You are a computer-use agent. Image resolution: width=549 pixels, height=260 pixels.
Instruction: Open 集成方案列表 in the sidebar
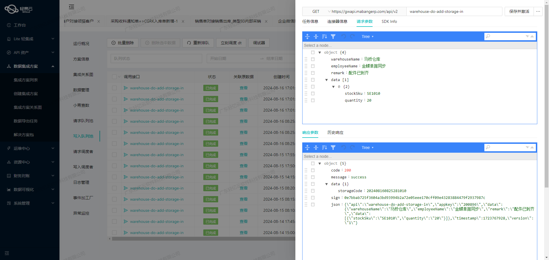click(26, 80)
